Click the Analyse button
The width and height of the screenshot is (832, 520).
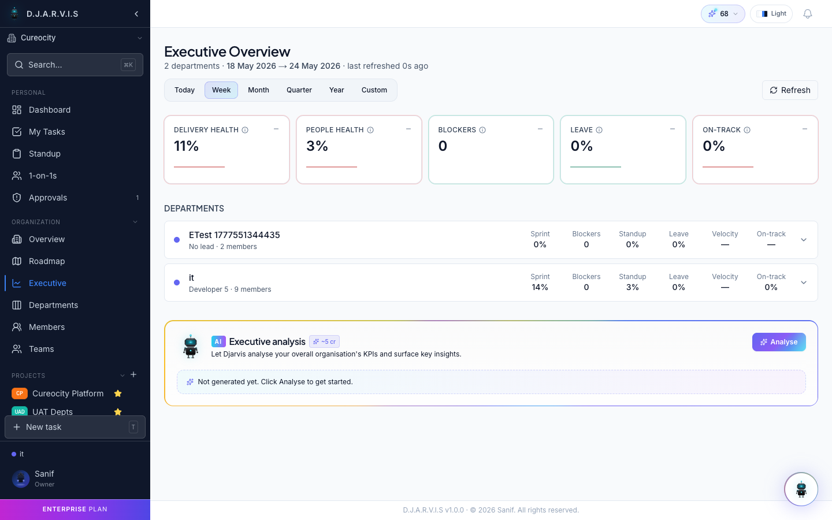point(779,342)
